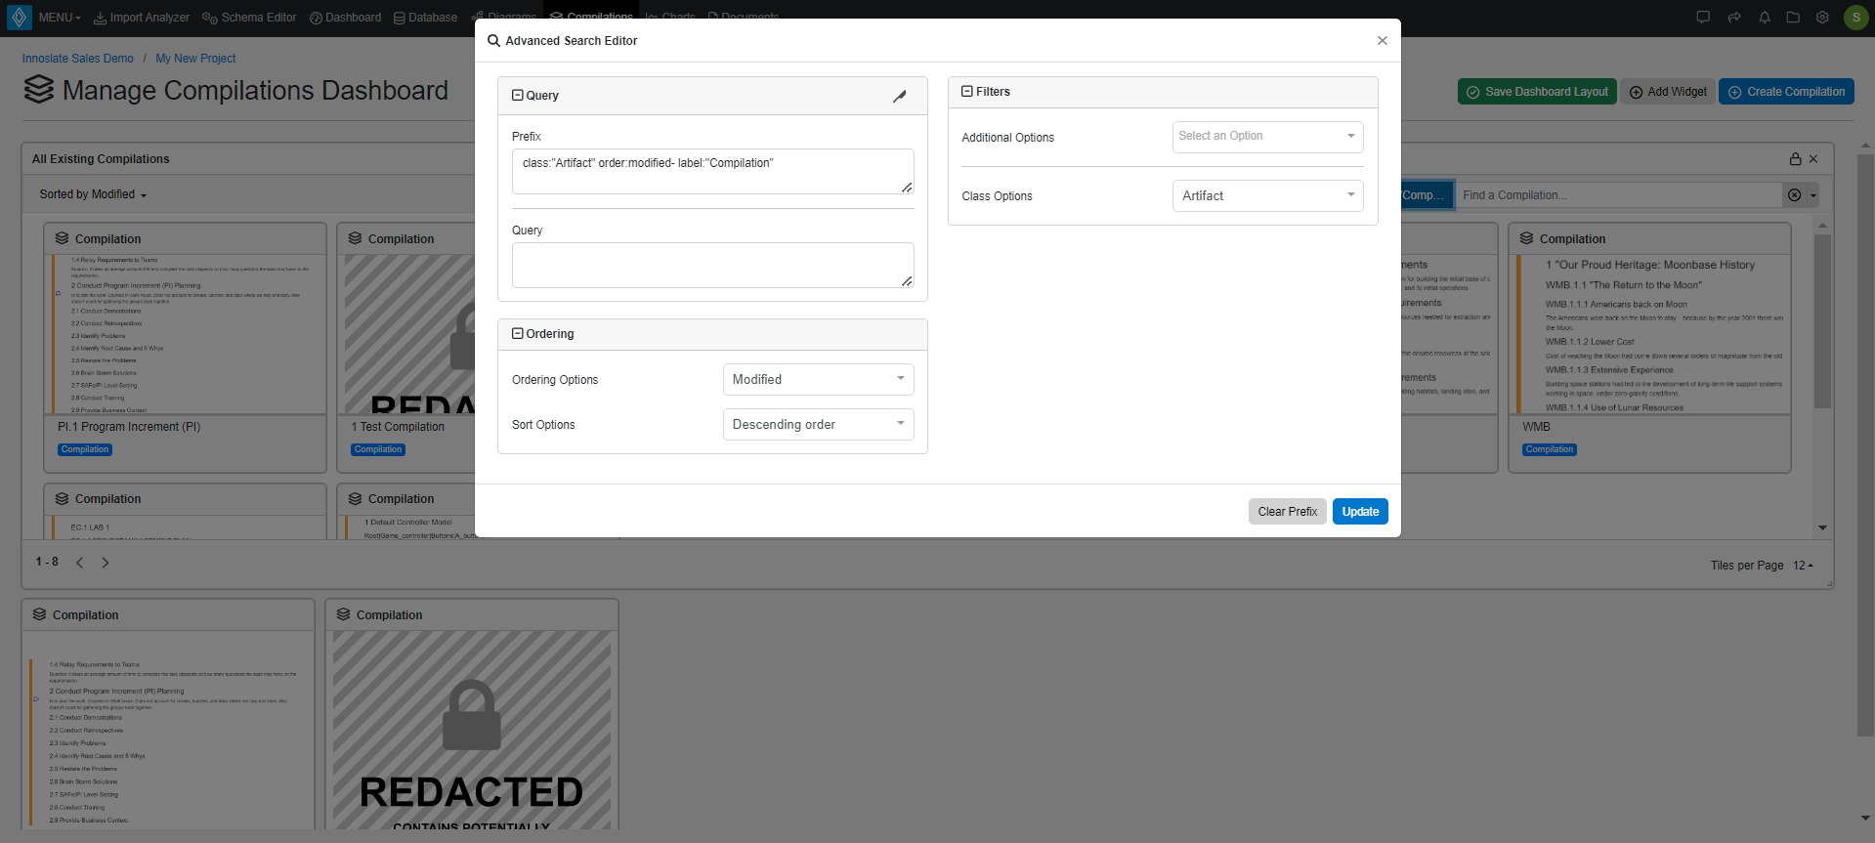
Task: Open Class Options dropdown showing Artifact
Action: (x=1267, y=195)
